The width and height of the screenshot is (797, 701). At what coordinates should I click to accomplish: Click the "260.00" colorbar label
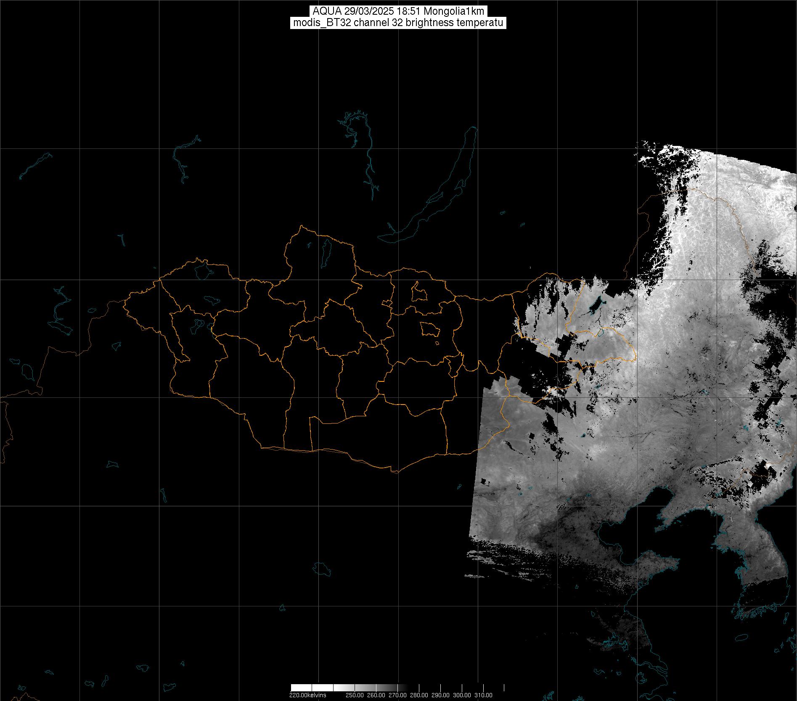[377, 695]
